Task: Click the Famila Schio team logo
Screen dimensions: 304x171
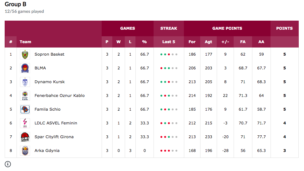Action: click(x=25, y=109)
